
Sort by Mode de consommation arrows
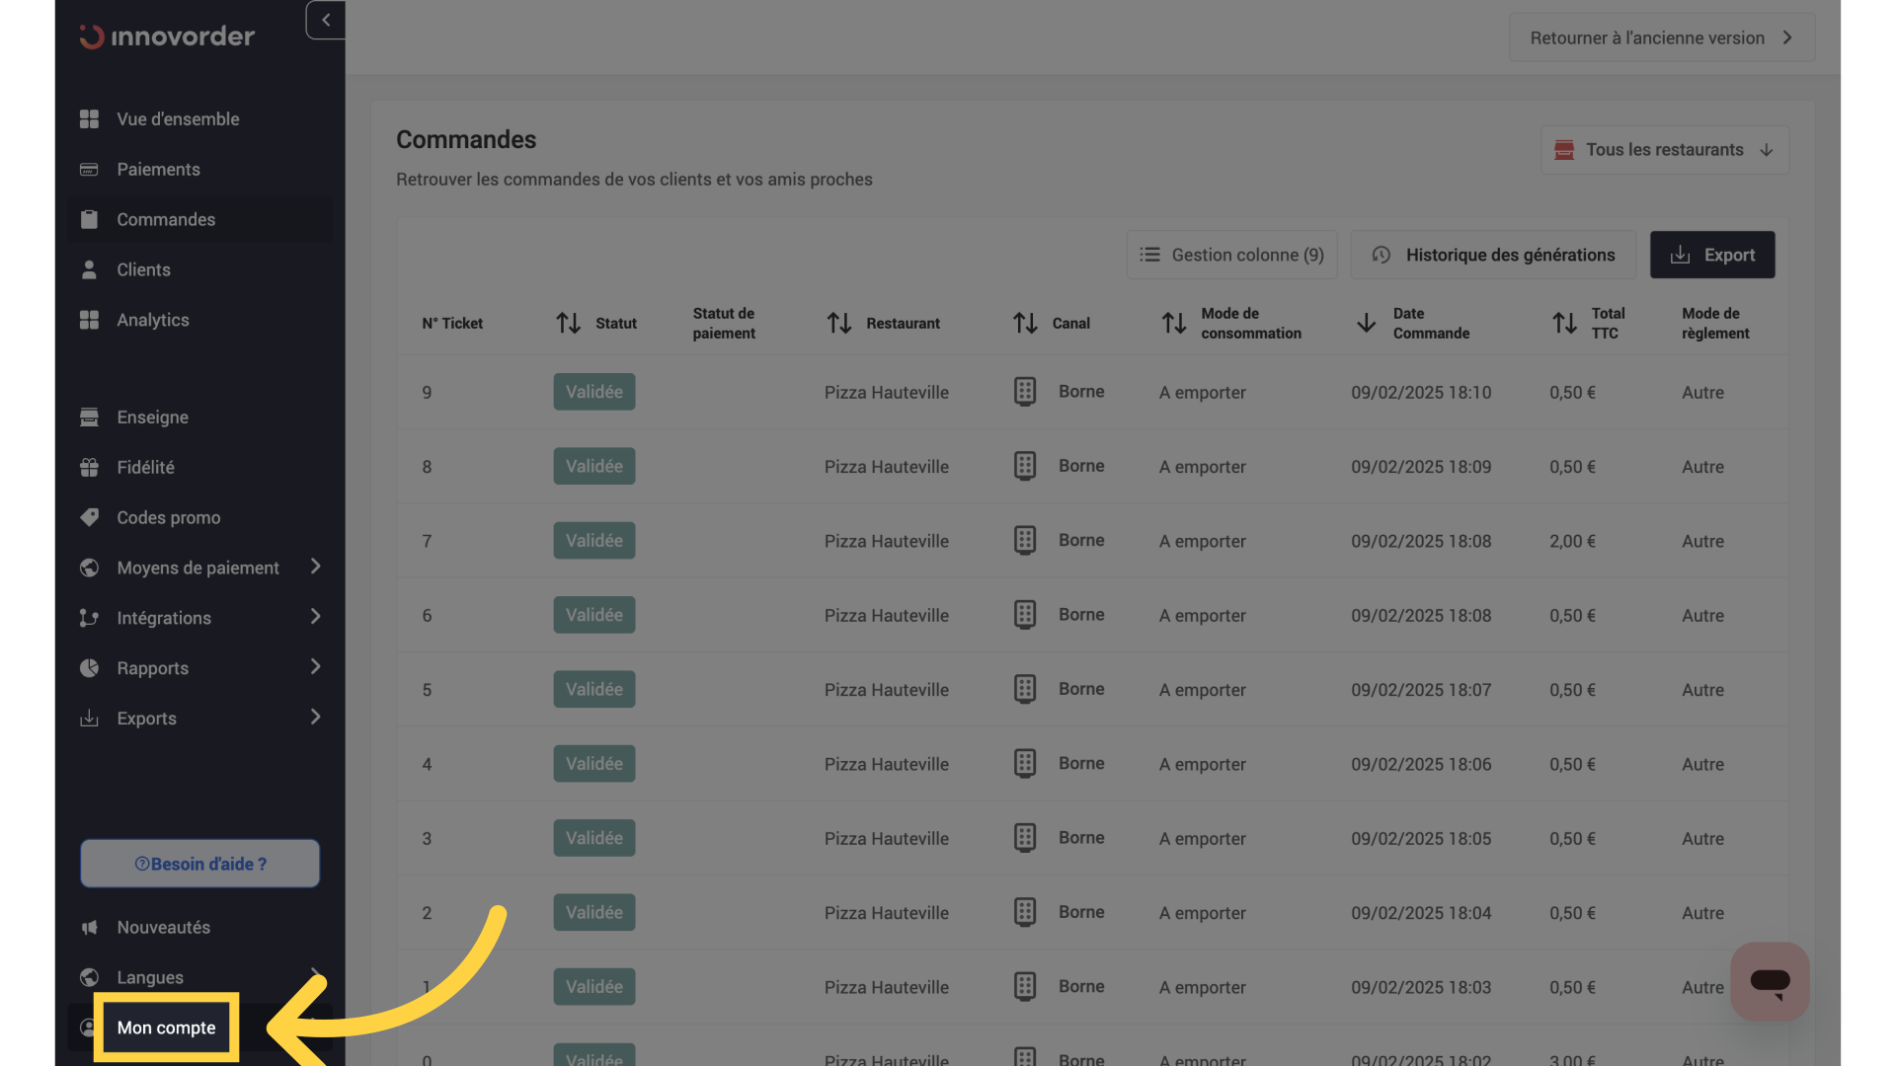pyautogui.click(x=1174, y=323)
